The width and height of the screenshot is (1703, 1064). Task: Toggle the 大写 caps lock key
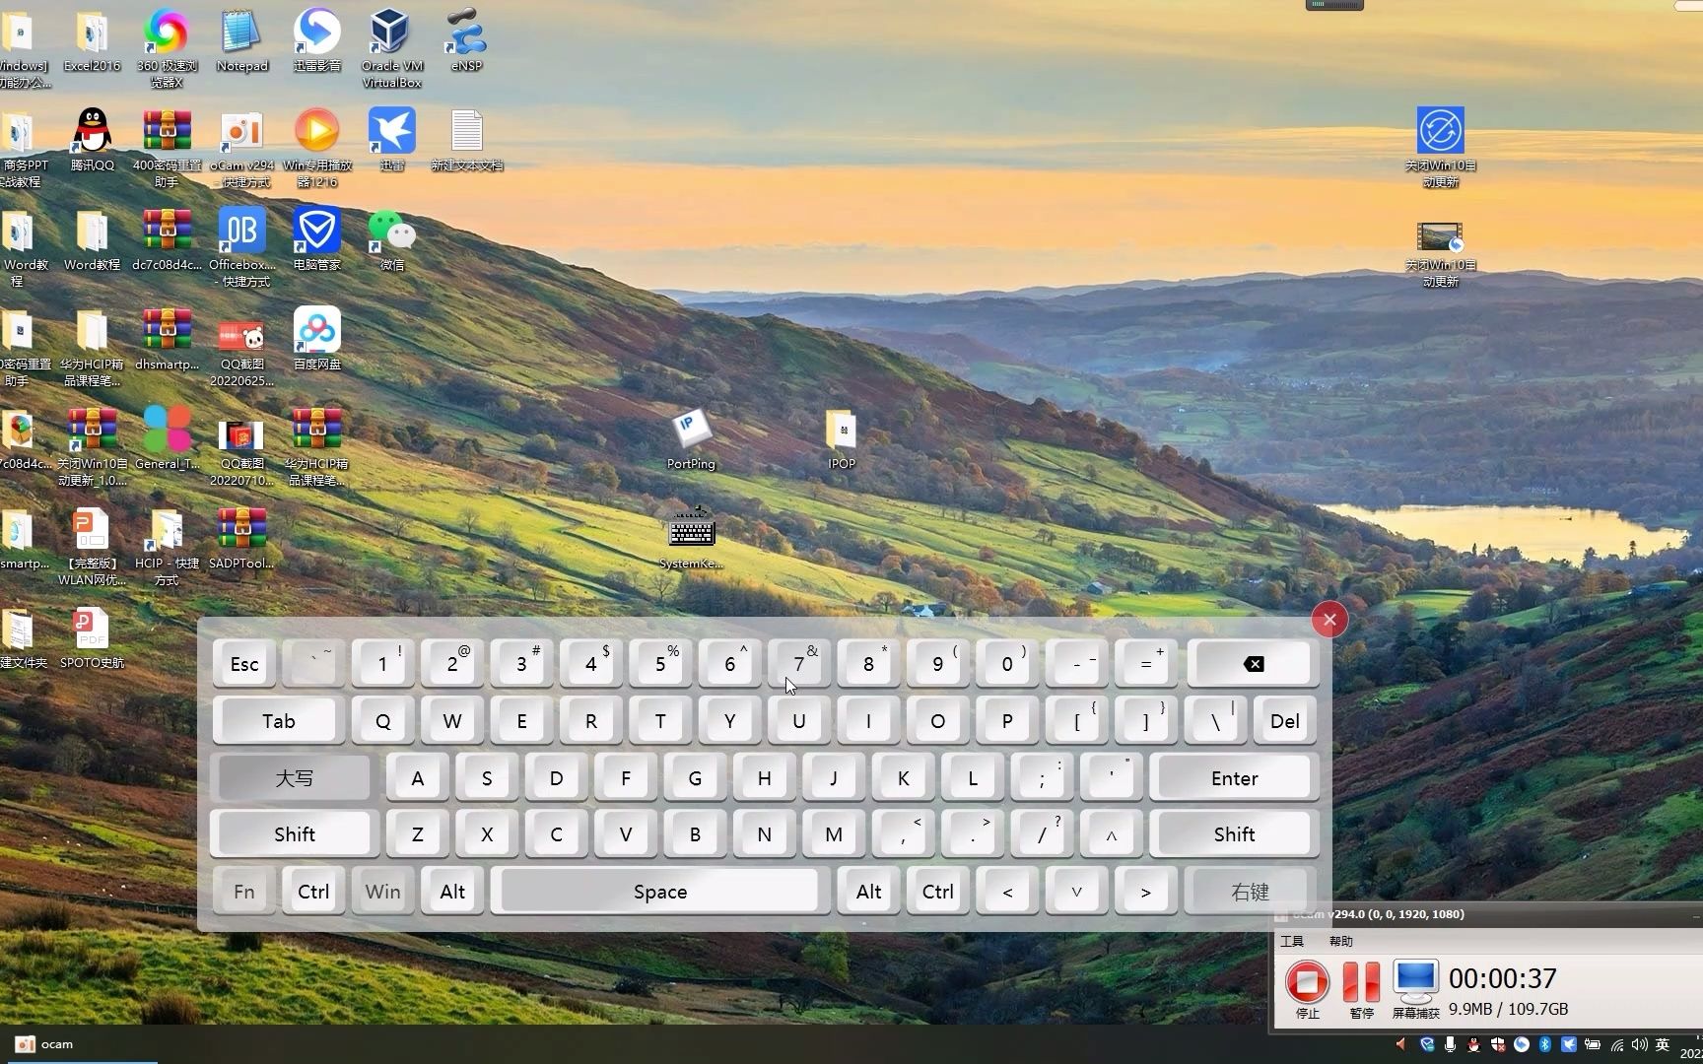click(x=294, y=778)
